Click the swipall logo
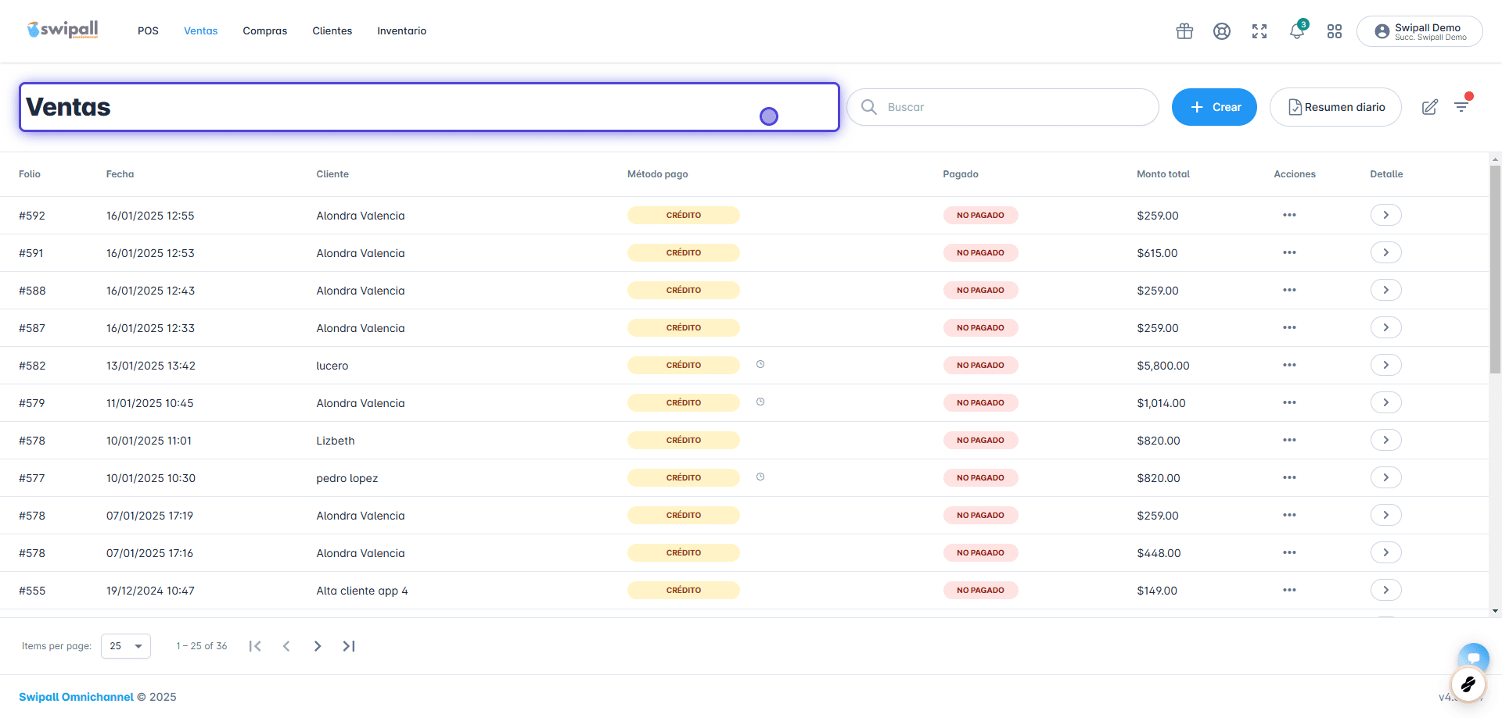 tap(63, 30)
